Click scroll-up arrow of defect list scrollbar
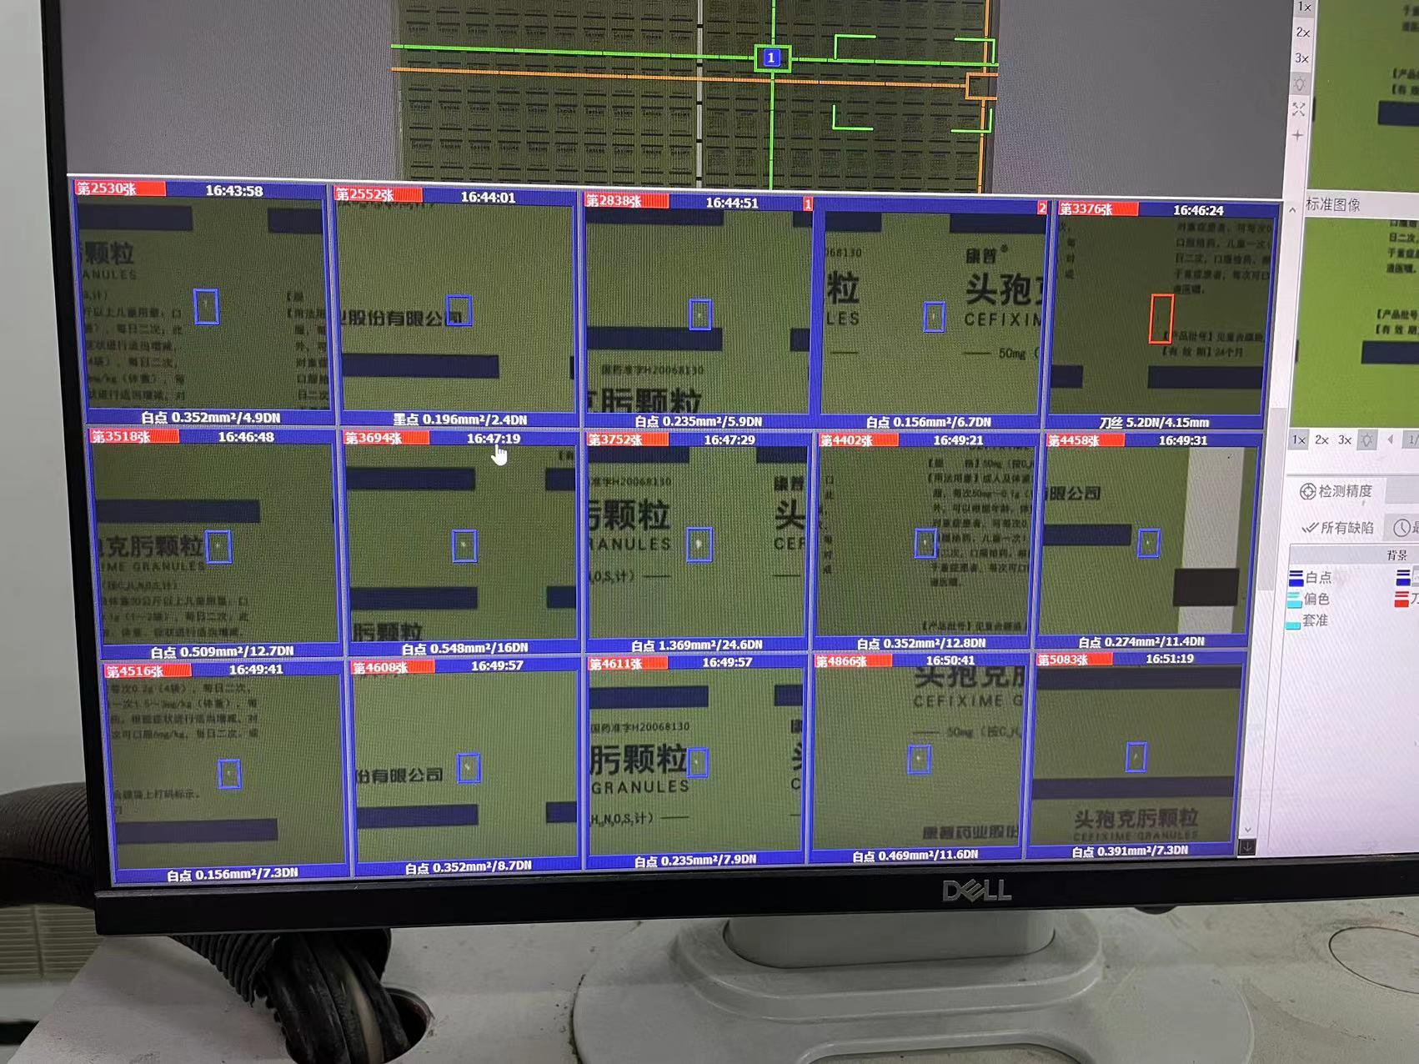This screenshot has width=1419, height=1064. pos(1292,209)
